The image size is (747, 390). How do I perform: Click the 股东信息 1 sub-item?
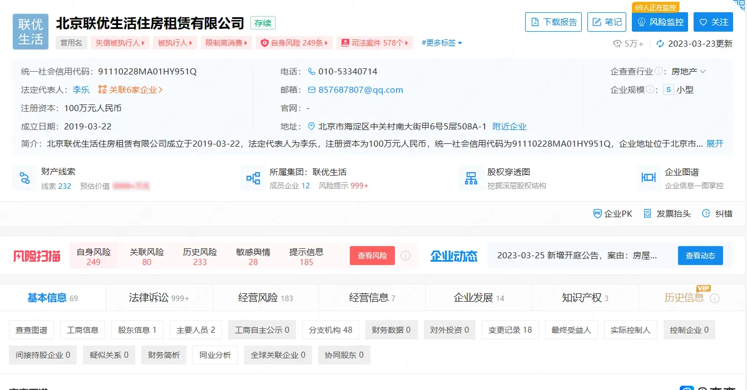coord(137,330)
